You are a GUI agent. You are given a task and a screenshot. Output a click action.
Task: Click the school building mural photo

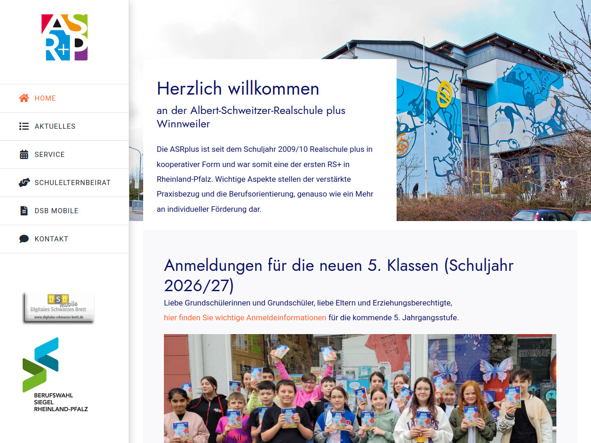[493, 138]
